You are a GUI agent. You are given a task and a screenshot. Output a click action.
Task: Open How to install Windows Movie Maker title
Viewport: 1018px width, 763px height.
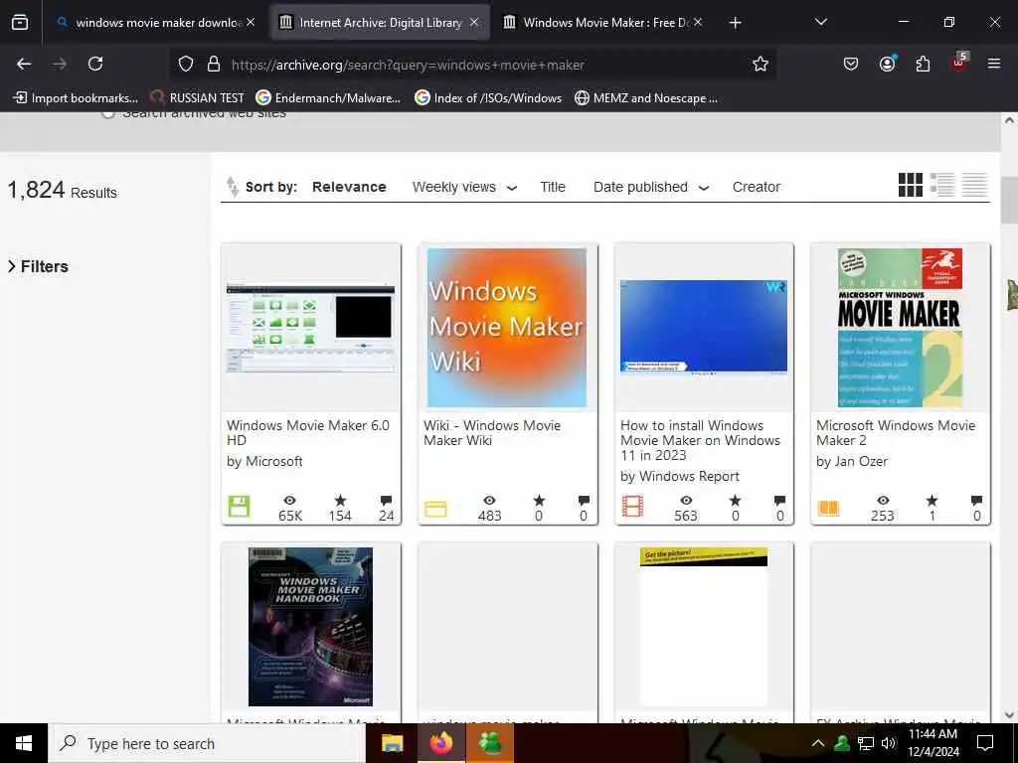pos(700,440)
